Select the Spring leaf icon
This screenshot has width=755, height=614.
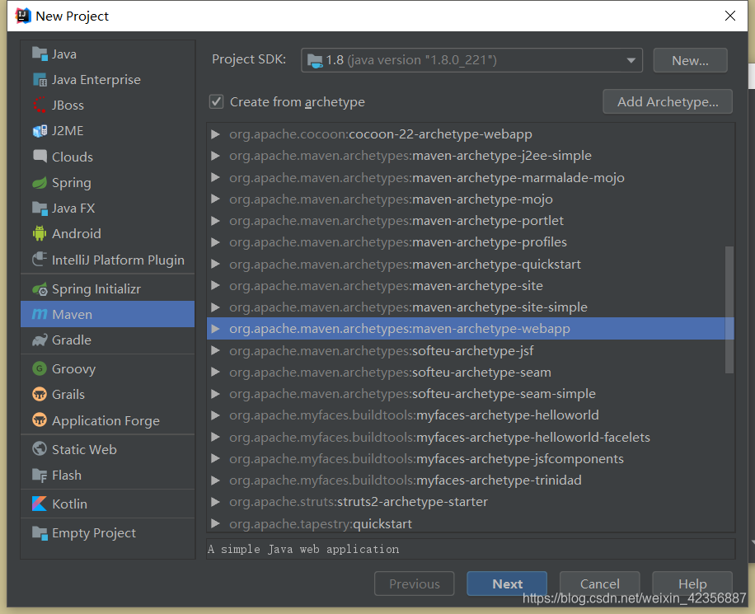click(x=40, y=182)
